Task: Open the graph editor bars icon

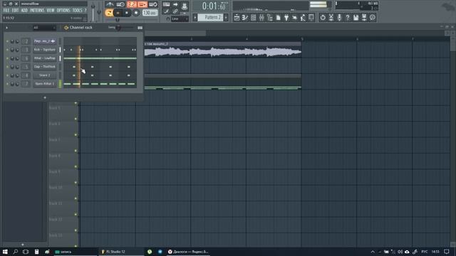Action: (140, 28)
